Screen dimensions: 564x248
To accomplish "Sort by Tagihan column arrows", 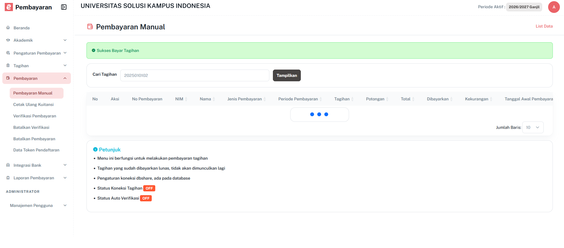I will [352, 99].
